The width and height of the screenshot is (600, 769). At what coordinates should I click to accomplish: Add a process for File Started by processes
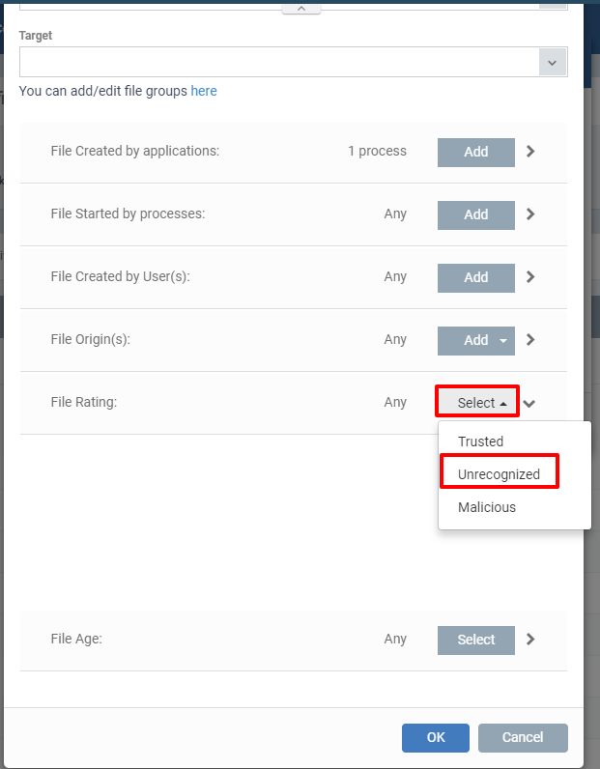tap(476, 214)
